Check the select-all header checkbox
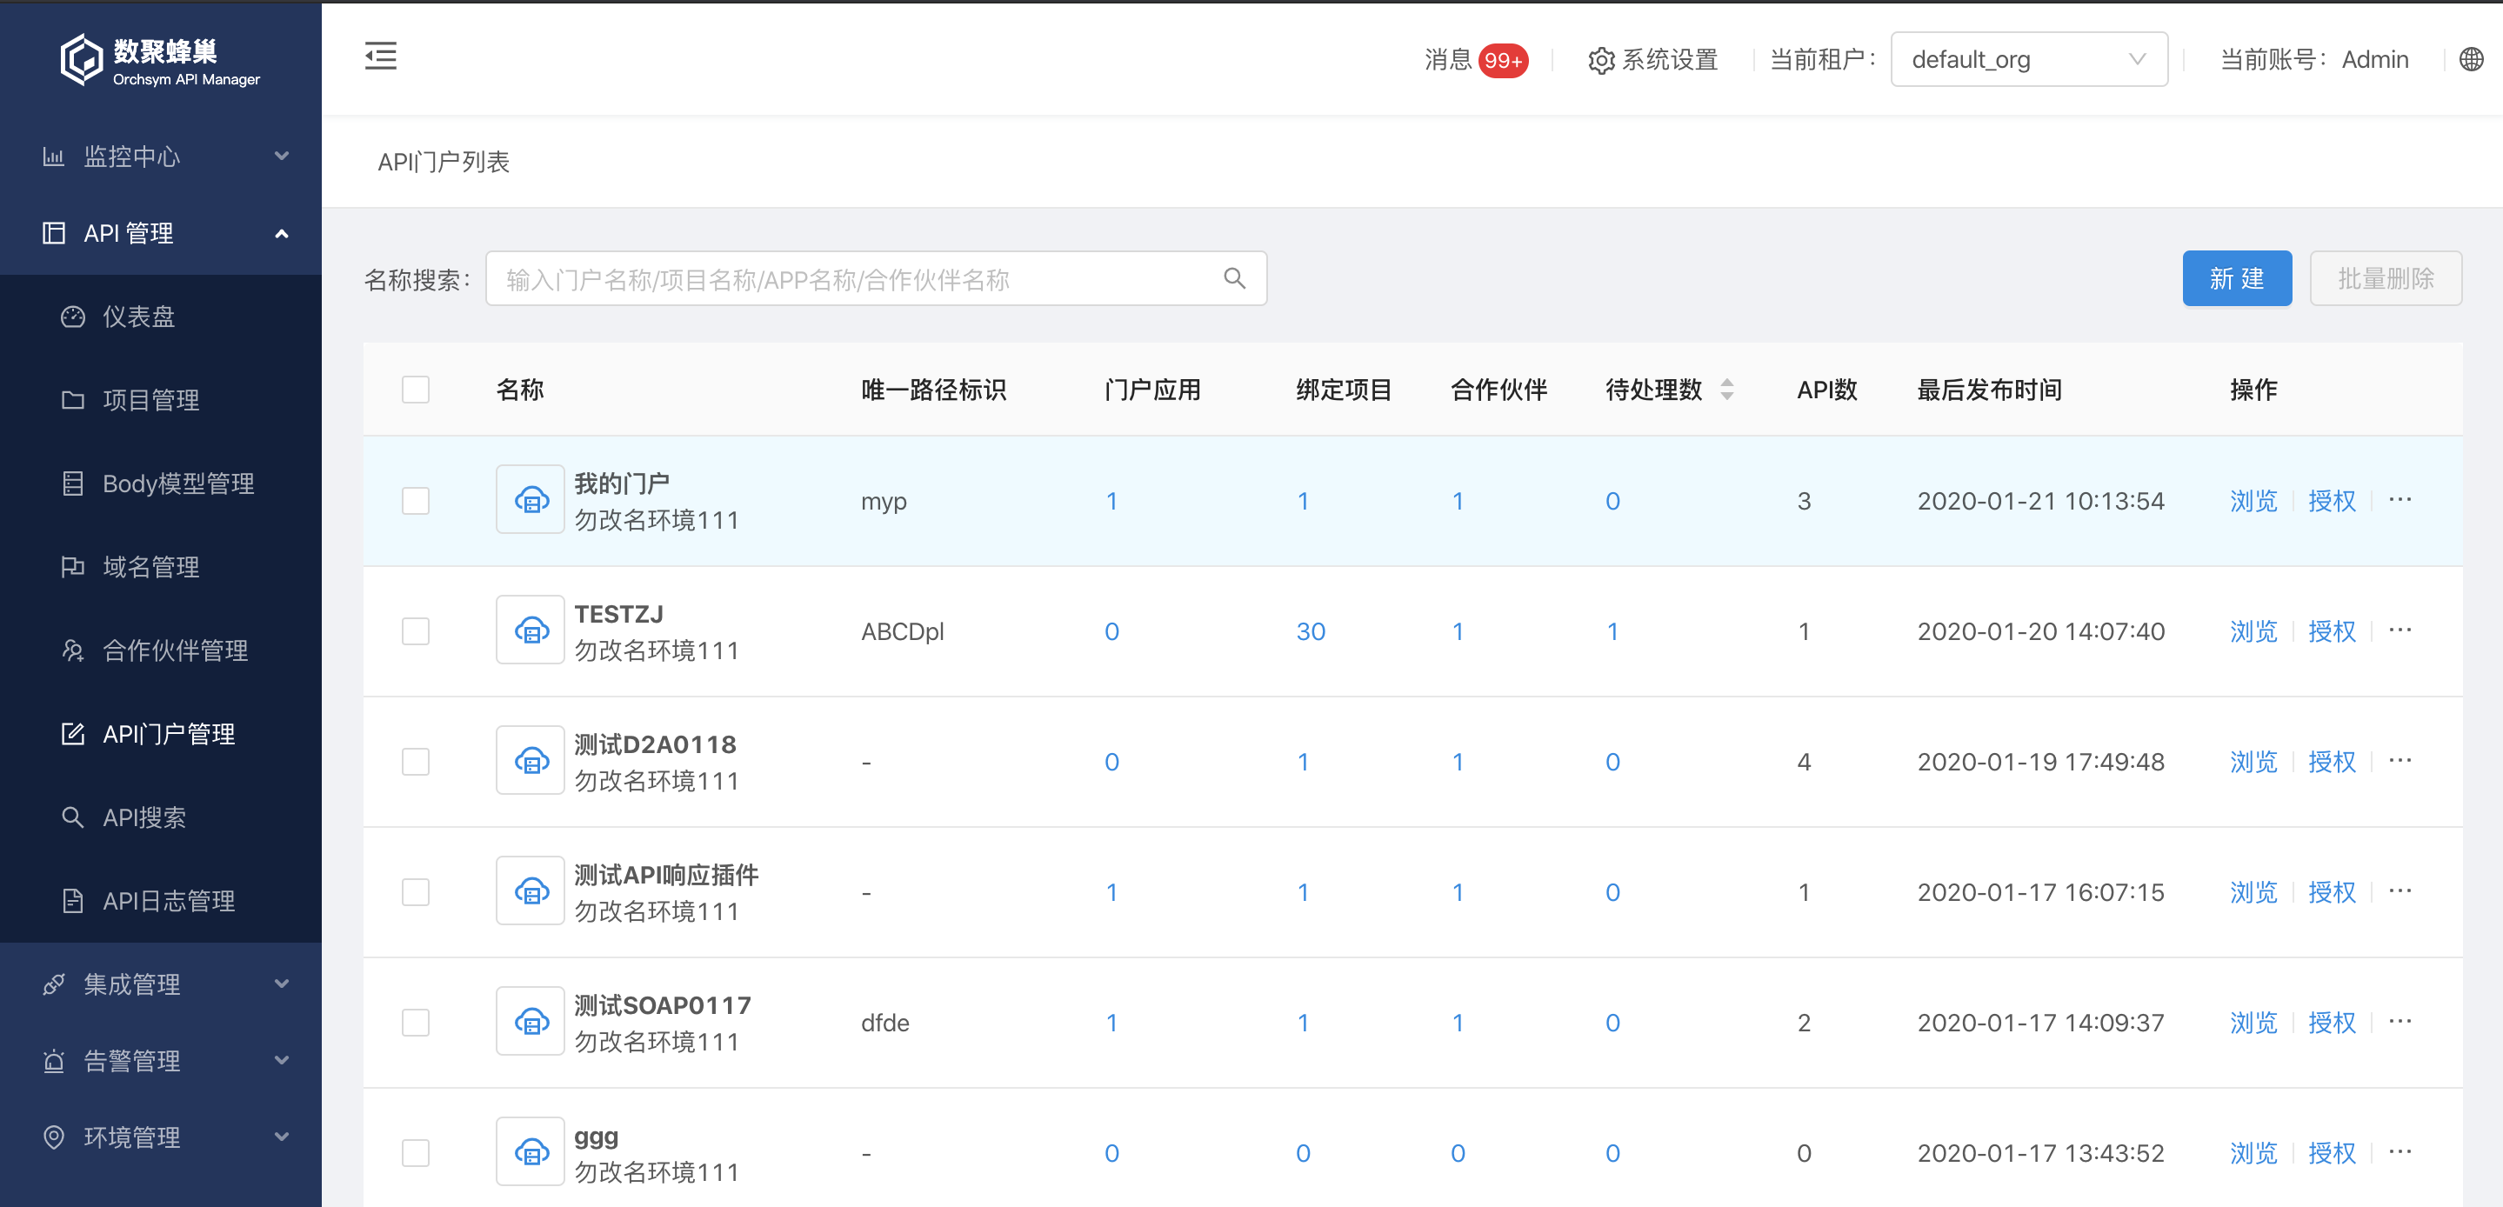Screen dimensions: 2503x1207 pyautogui.click(x=416, y=390)
